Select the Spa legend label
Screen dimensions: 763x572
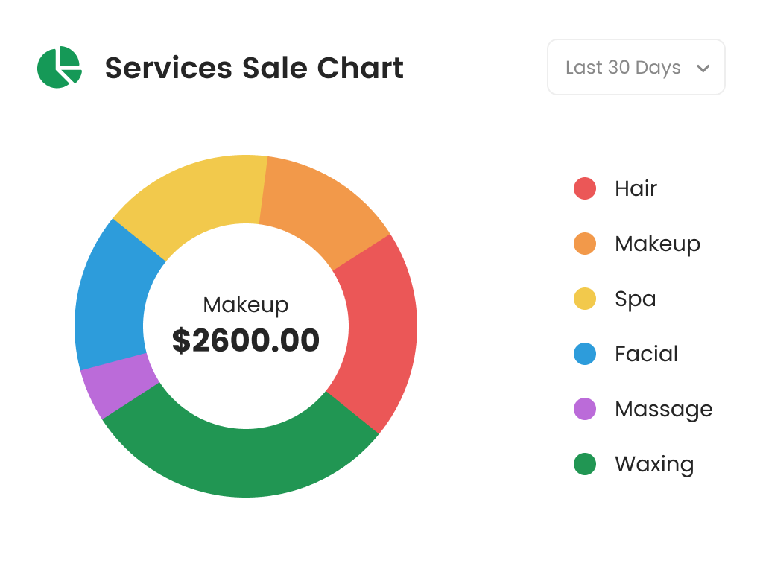click(x=635, y=299)
